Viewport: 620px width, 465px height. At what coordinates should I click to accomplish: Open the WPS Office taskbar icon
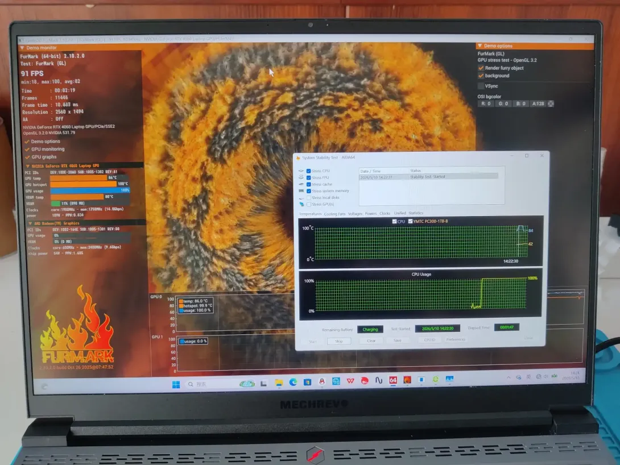(350, 381)
